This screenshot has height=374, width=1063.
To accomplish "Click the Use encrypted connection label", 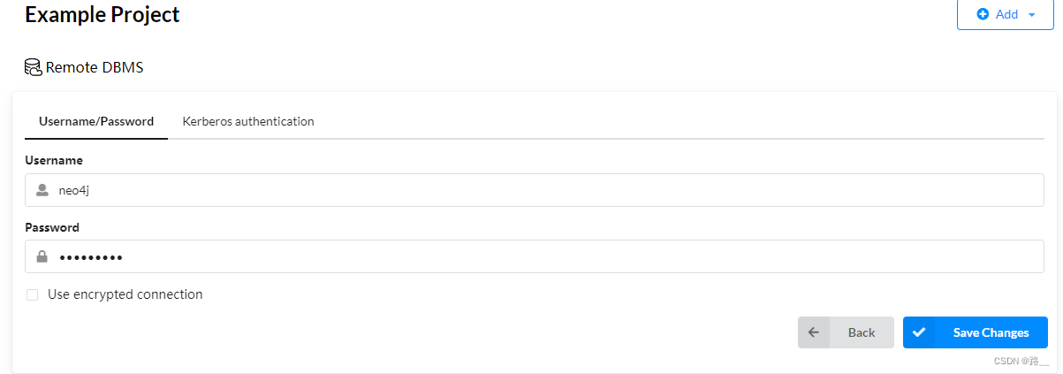I will 125,294.
